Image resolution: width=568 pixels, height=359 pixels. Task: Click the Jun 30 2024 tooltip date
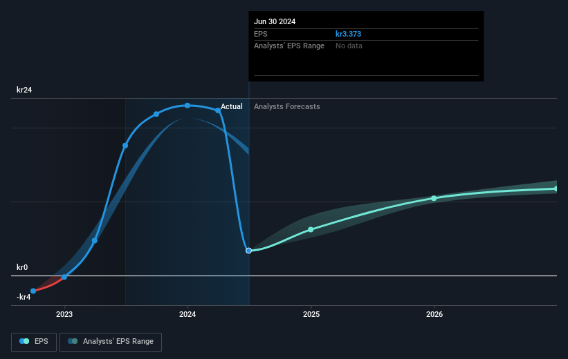(x=275, y=21)
